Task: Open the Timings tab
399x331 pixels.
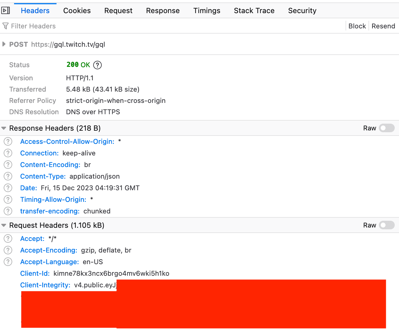Action: [x=207, y=11]
